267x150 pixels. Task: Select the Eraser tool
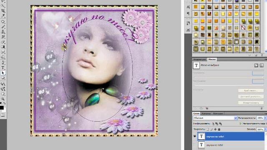(3, 42)
